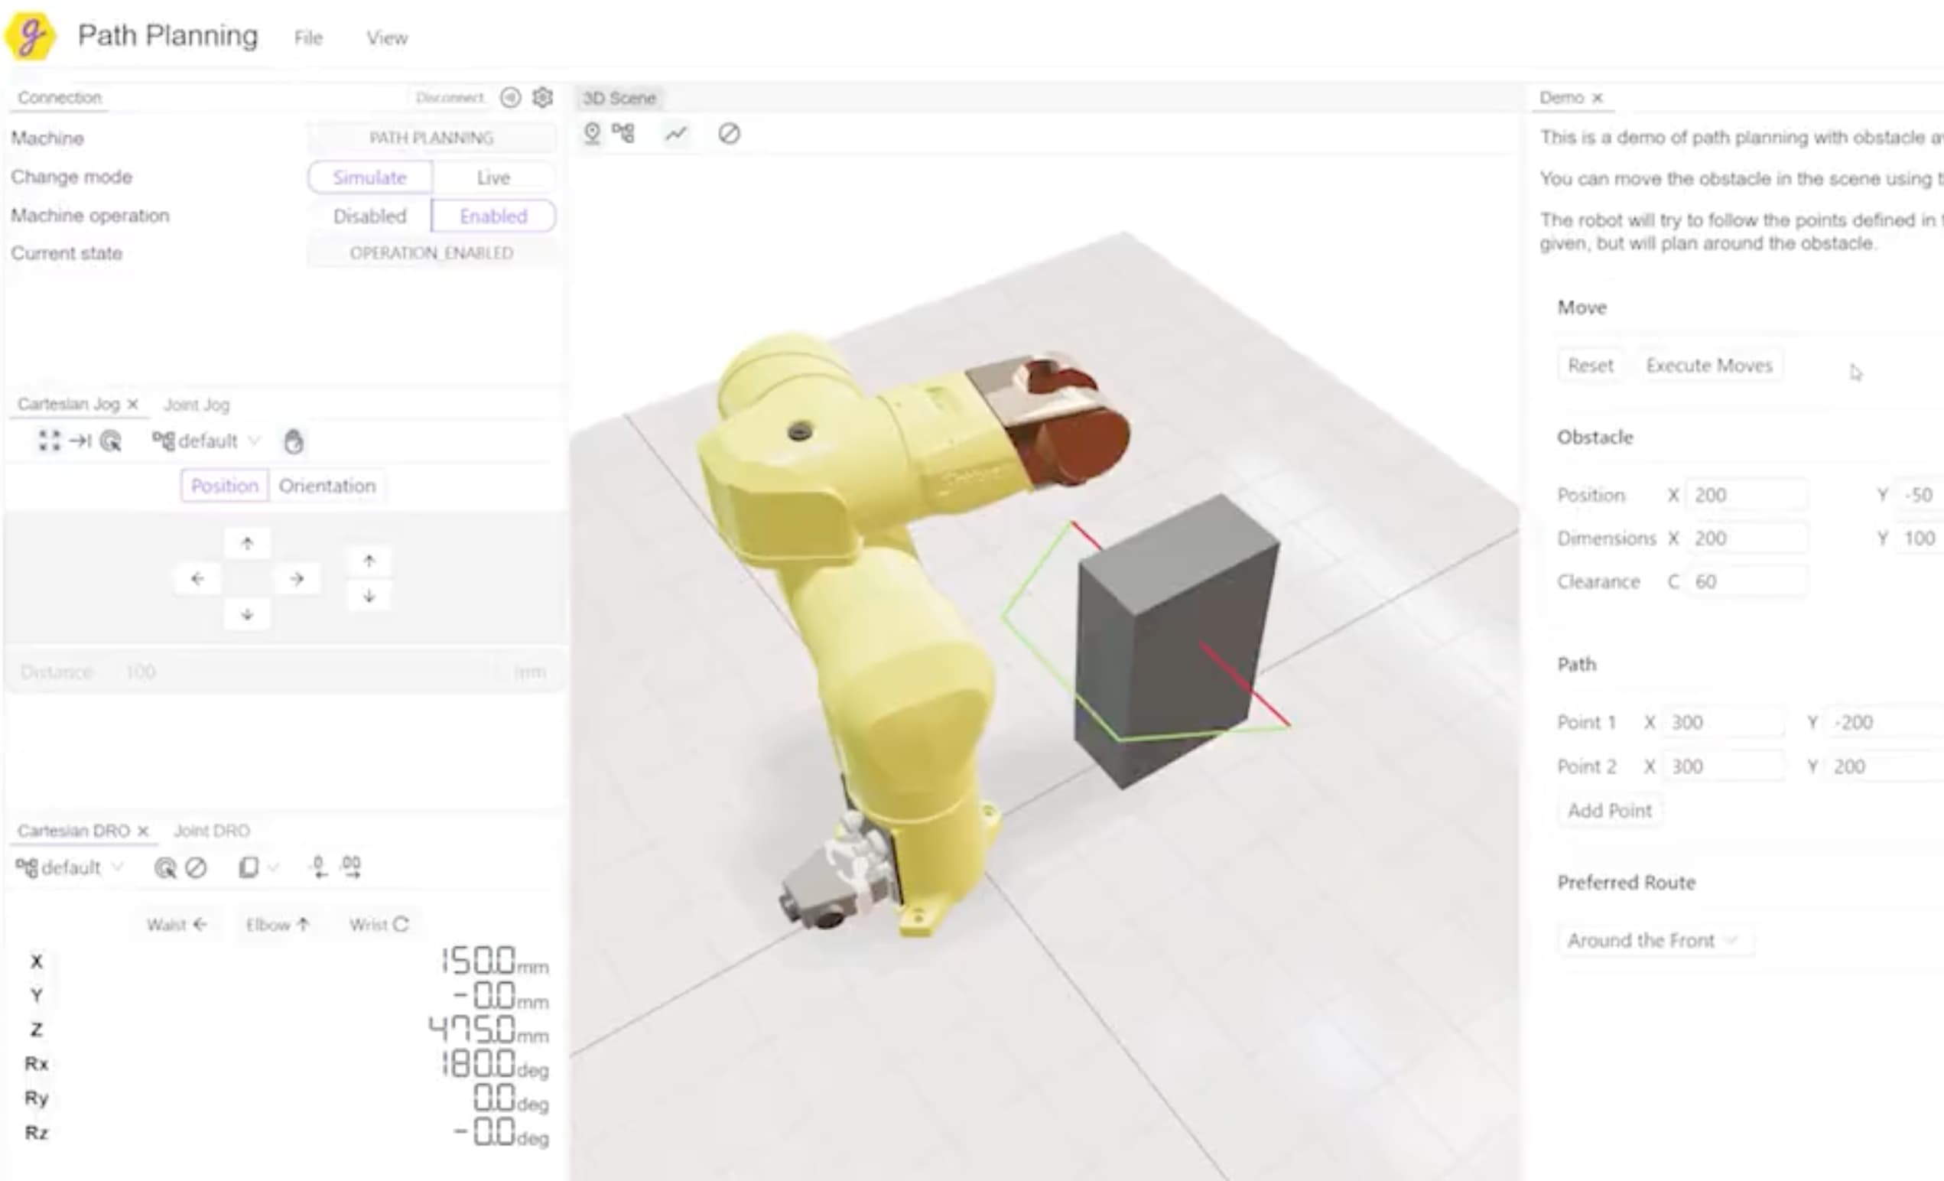Click the Clearance C input field
This screenshot has width=1944, height=1181.
pos(1745,581)
